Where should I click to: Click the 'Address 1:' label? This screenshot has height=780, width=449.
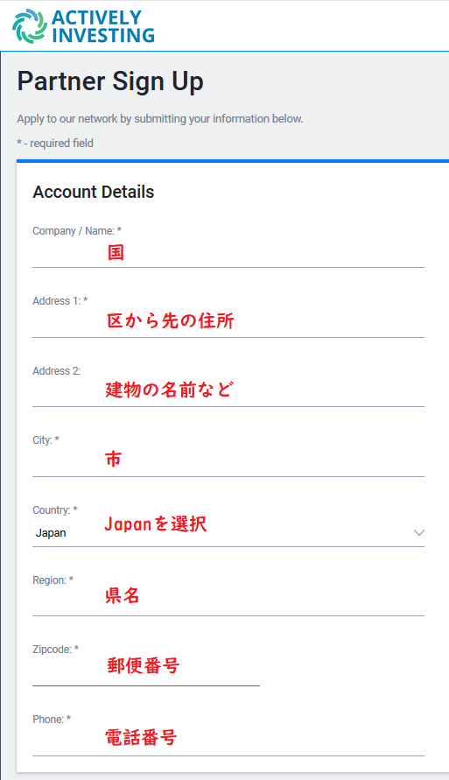tap(60, 301)
